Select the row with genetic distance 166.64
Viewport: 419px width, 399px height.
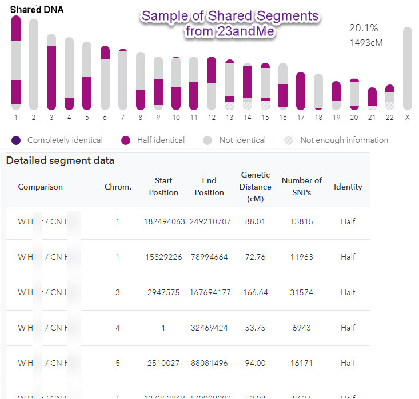[x=189, y=292]
